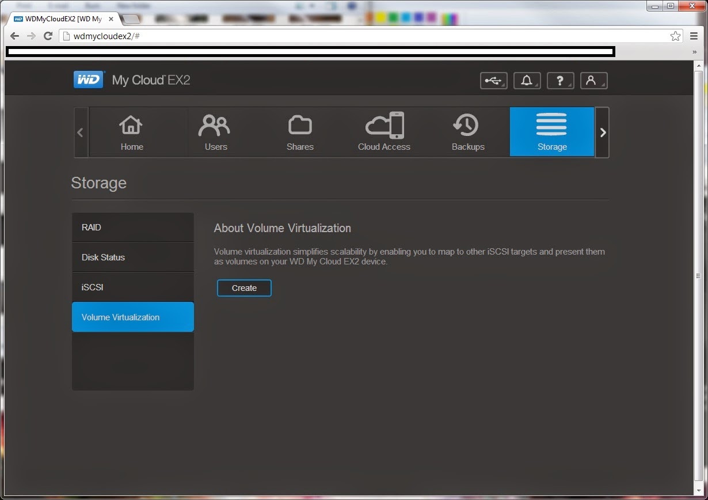
Task: Select Volume Virtualization in sidebar
Action: (133, 317)
